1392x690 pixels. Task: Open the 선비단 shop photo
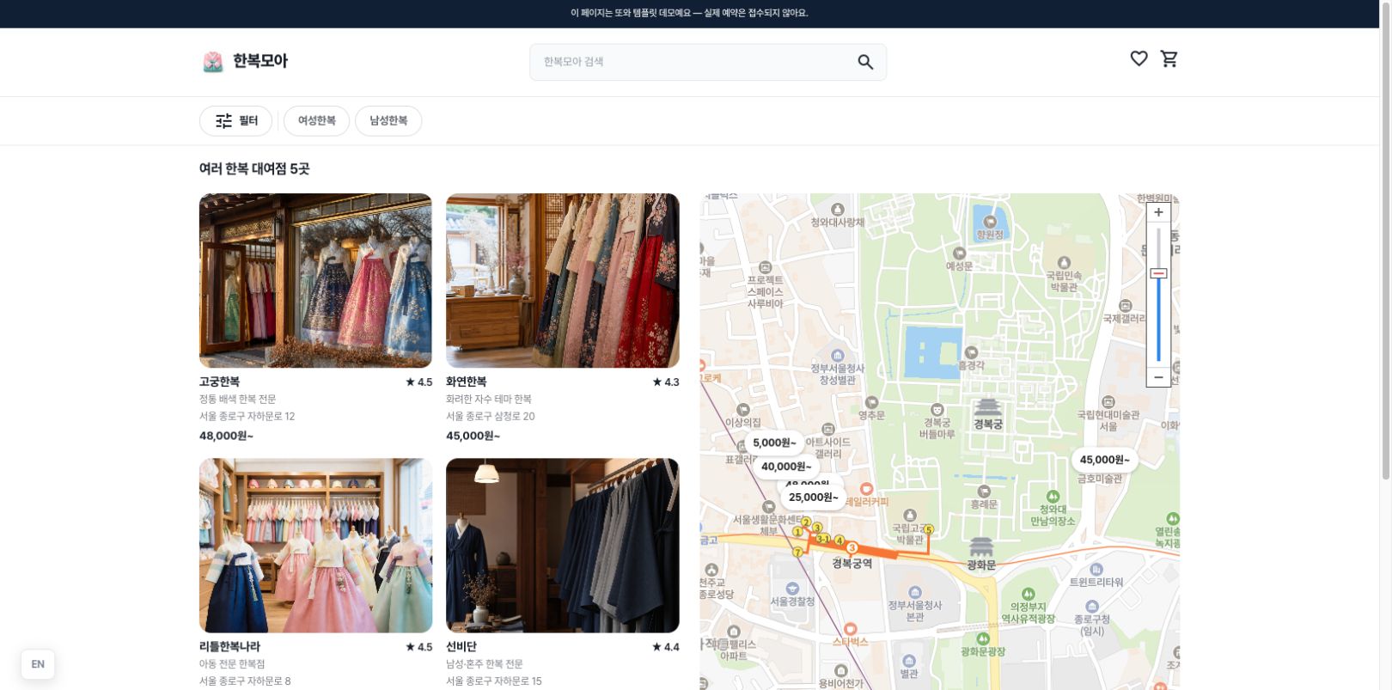563,546
